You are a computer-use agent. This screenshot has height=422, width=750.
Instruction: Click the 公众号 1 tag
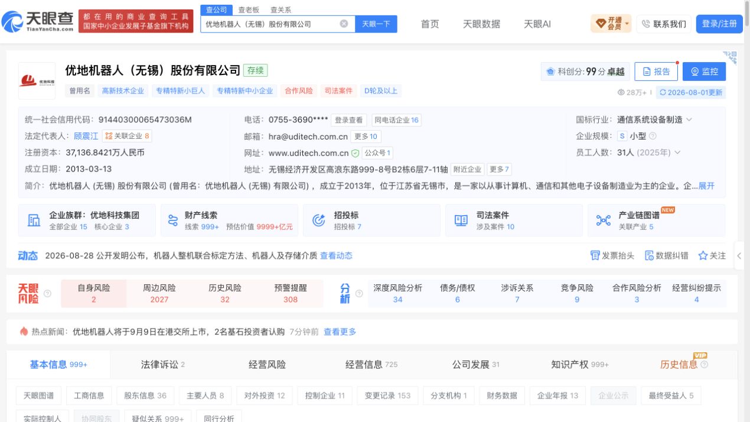click(377, 153)
